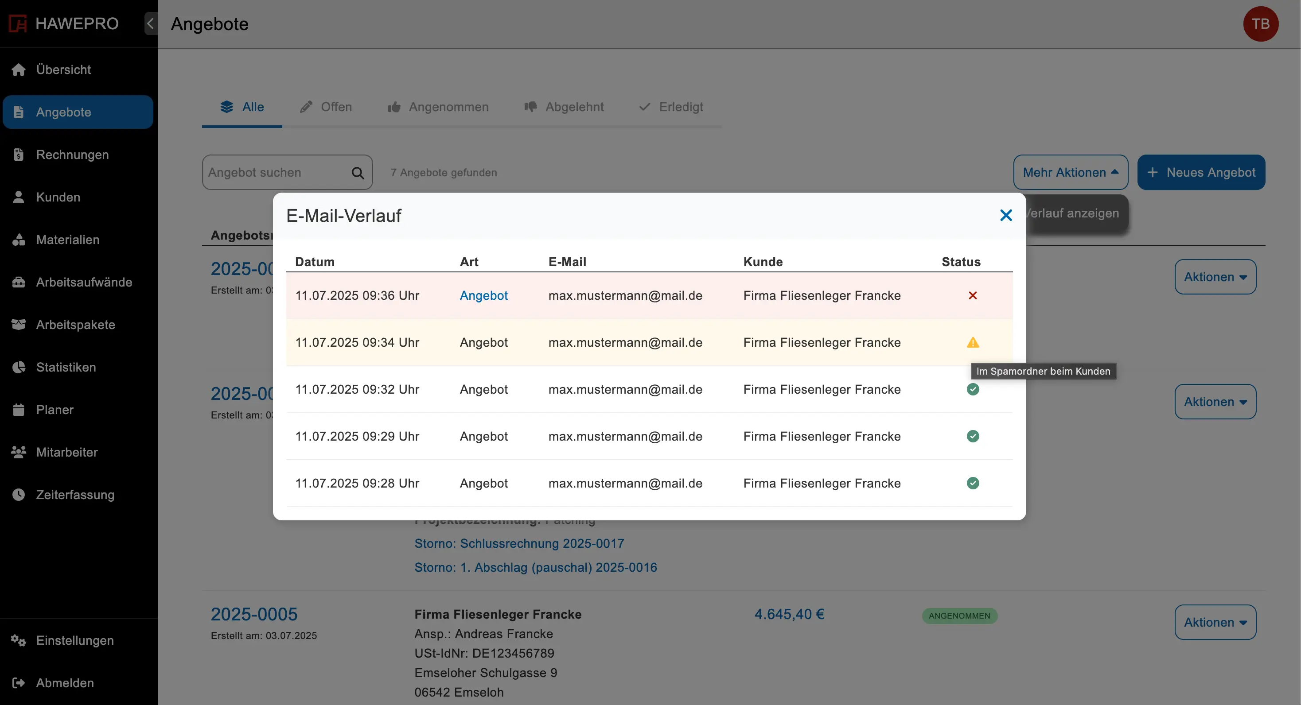Click the Rechnungen invoice icon
The height and width of the screenshot is (705, 1301).
tap(19, 155)
